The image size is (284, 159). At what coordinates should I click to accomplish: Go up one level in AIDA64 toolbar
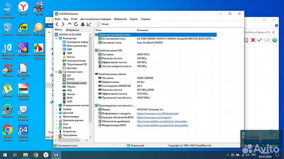pyautogui.click(x=69, y=24)
